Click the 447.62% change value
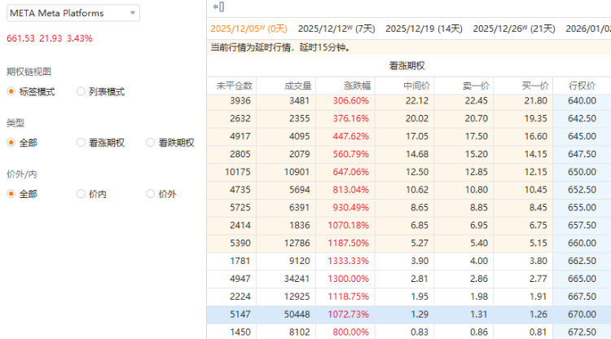This screenshot has height=339, width=611. coord(350,136)
